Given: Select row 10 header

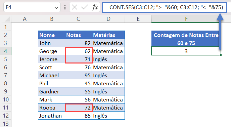Looking at the screenshot, I should click(x=6, y=99).
